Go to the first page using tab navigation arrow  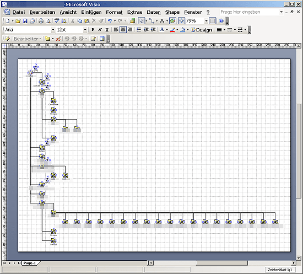pos(4,263)
